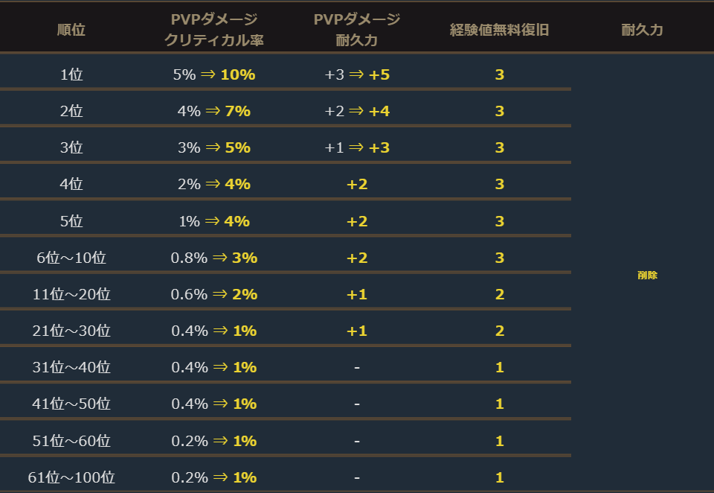This screenshot has width=714, height=493.
Task: Select the 61位～100位 rank cell
Action: tap(71, 477)
